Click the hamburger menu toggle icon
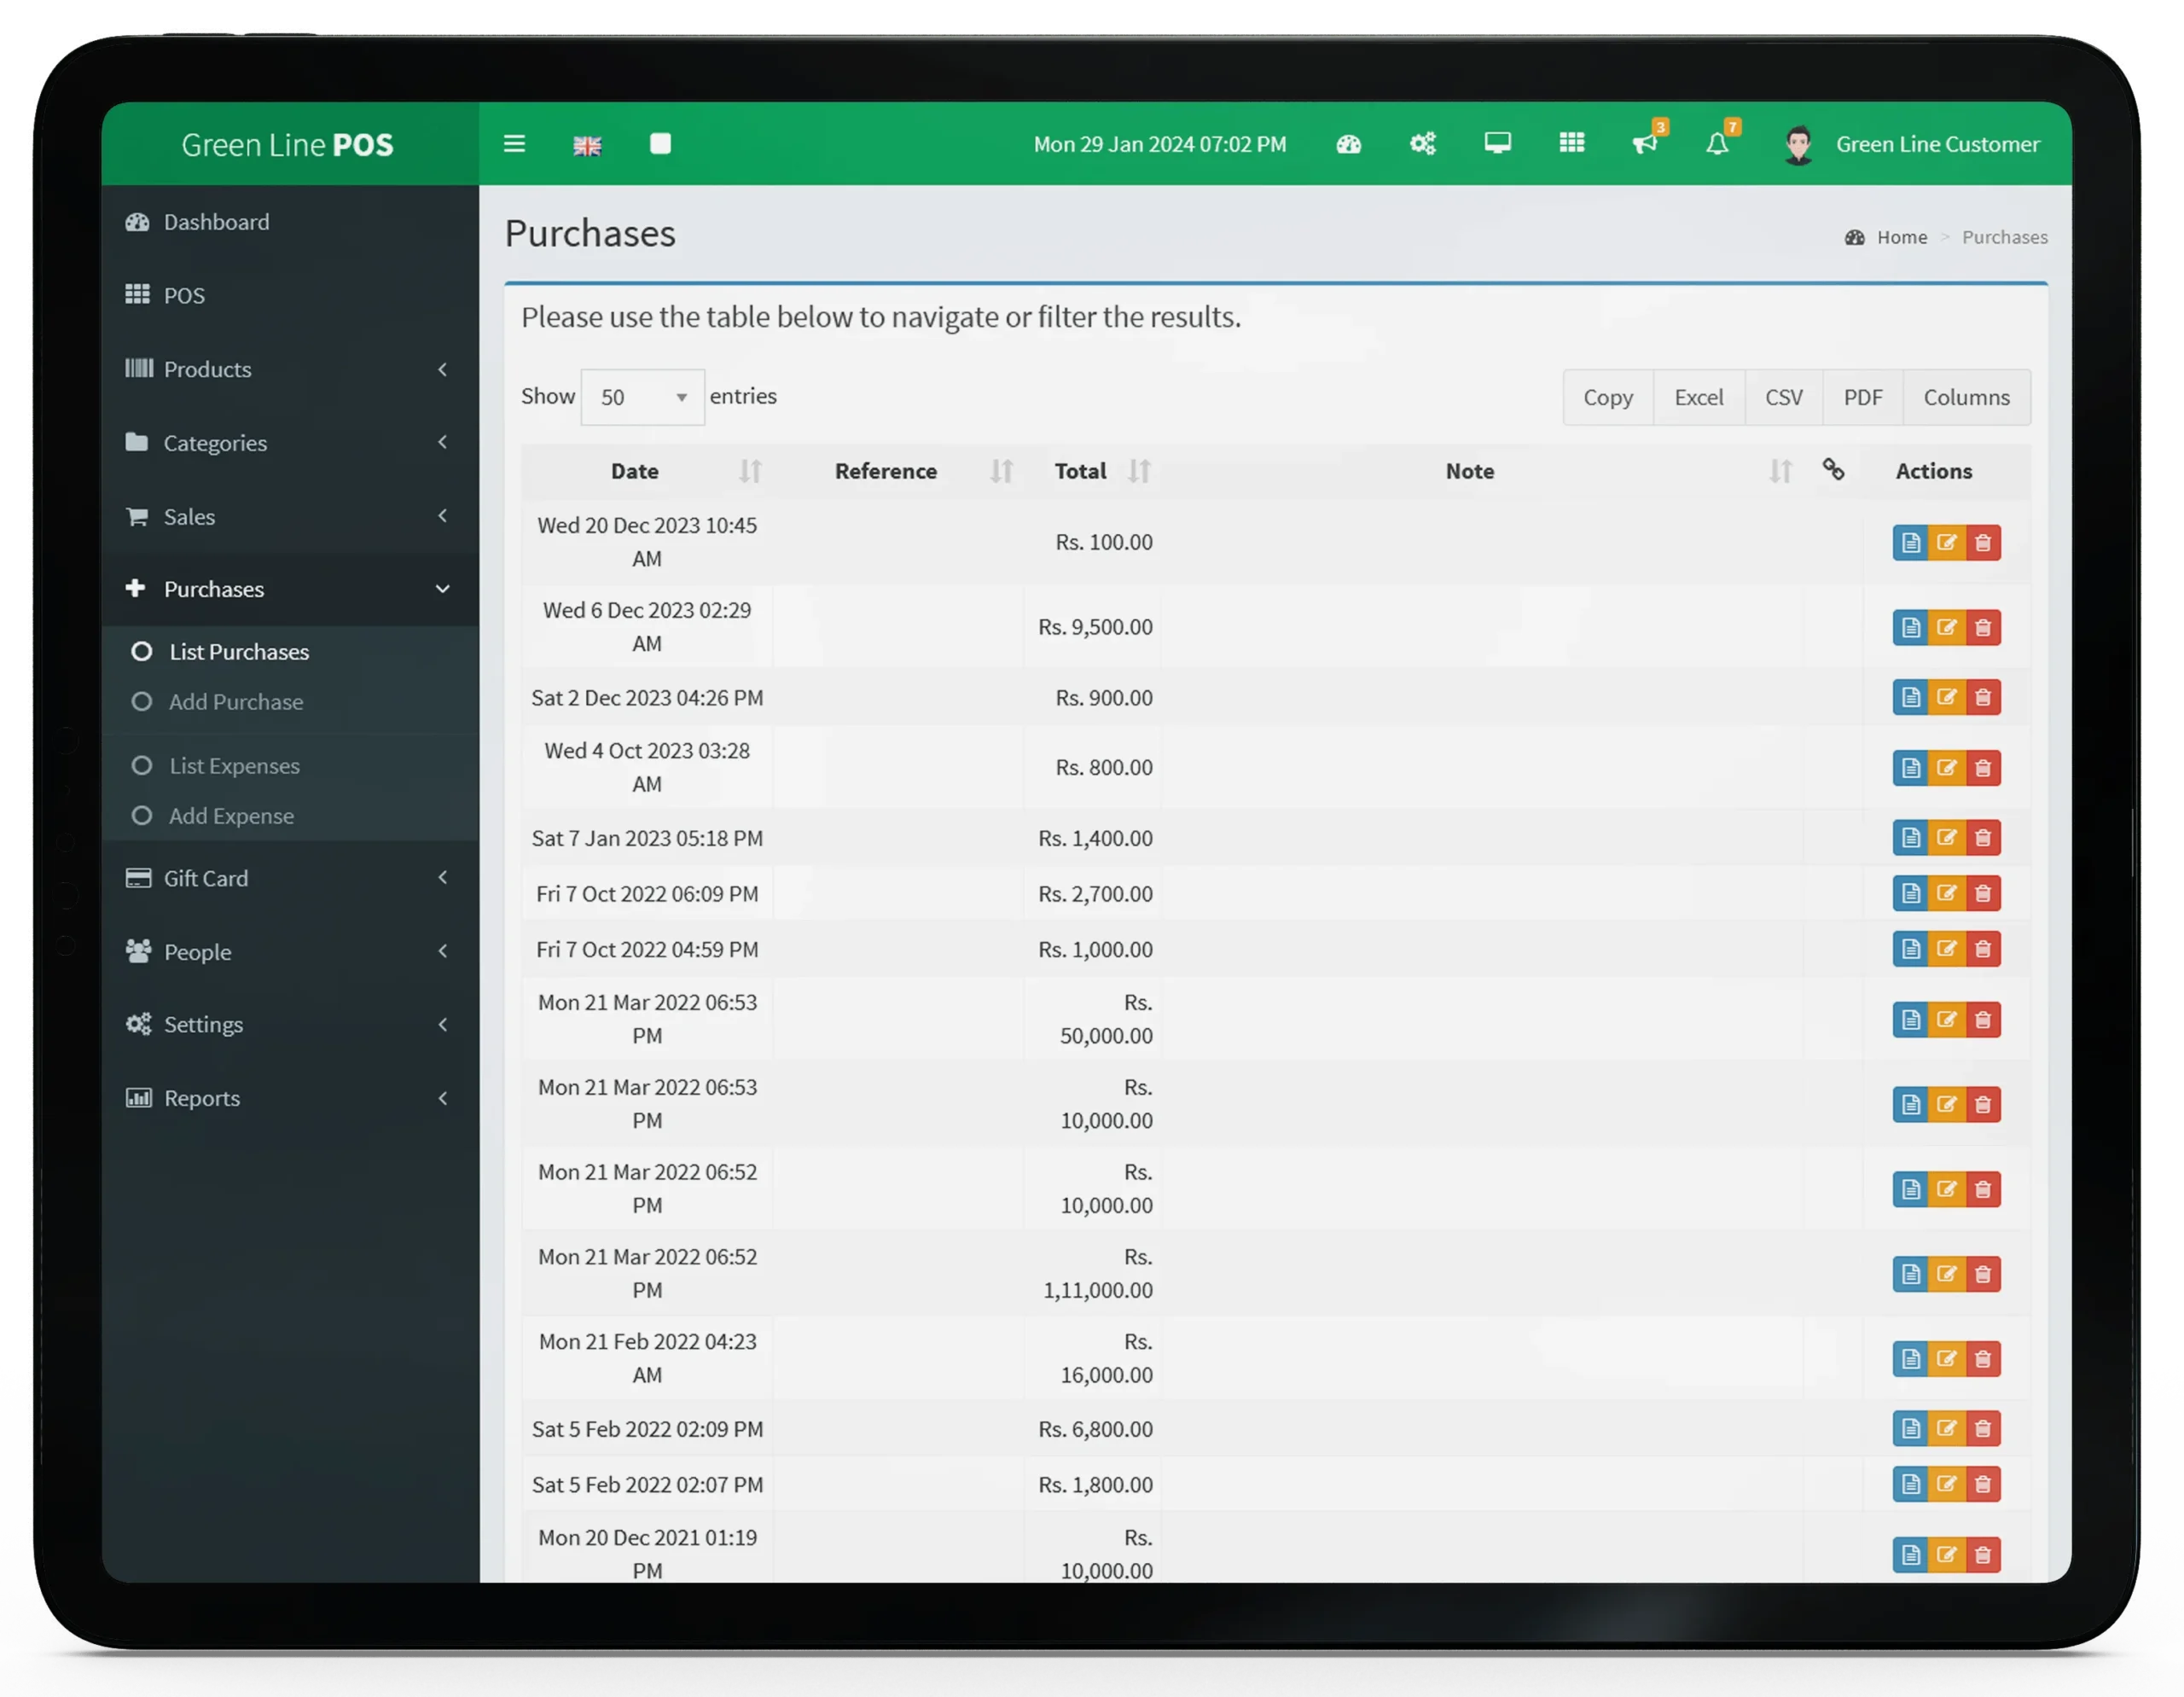This screenshot has width=2184, height=1697. click(x=514, y=144)
